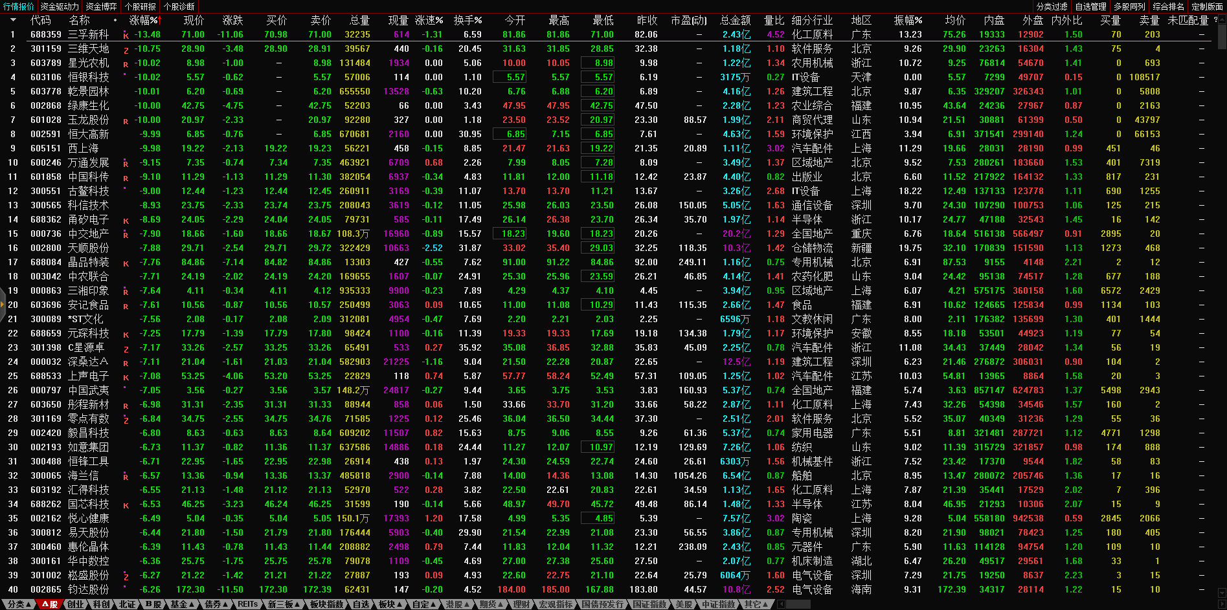
Task: Sort the list by 换手% column
Action: point(467,21)
